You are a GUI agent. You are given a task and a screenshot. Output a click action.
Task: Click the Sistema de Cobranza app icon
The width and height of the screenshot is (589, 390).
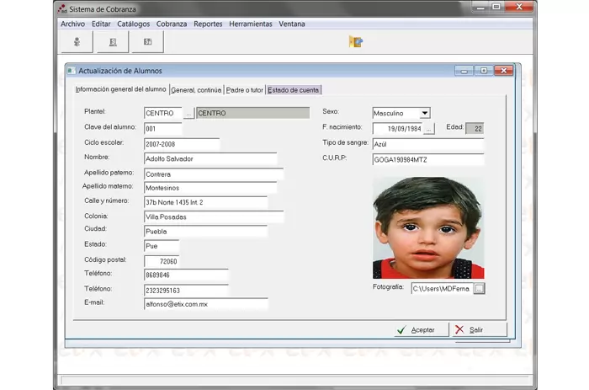pos(62,8)
